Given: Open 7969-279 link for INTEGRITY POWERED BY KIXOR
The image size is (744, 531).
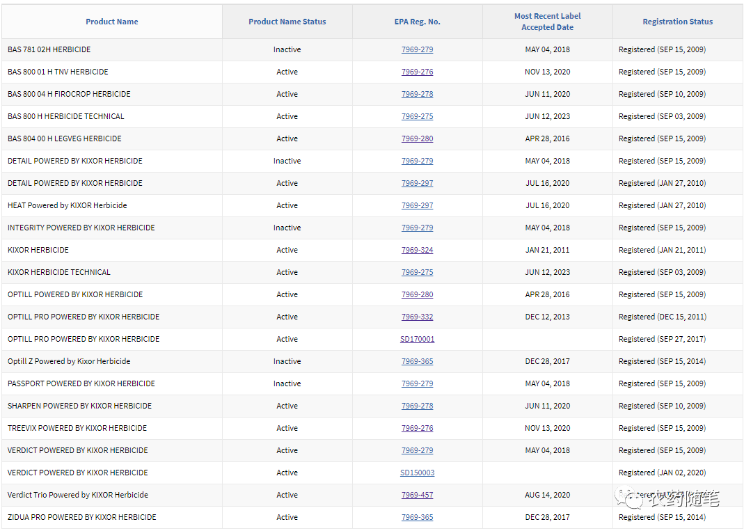Looking at the screenshot, I should (x=417, y=228).
